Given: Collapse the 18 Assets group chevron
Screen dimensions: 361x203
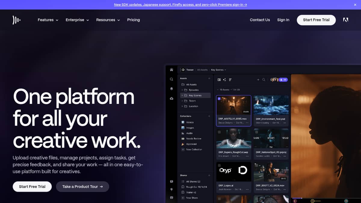Looking at the screenshot, I should click(x=218, y=90).
